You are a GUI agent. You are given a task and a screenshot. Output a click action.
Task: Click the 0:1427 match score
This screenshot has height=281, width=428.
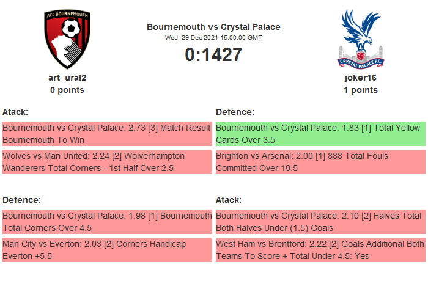pos(213,54)
